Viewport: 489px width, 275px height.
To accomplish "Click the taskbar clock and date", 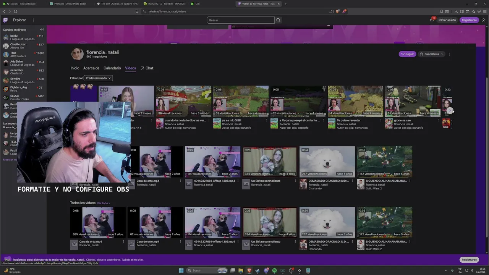I will 480,270.
